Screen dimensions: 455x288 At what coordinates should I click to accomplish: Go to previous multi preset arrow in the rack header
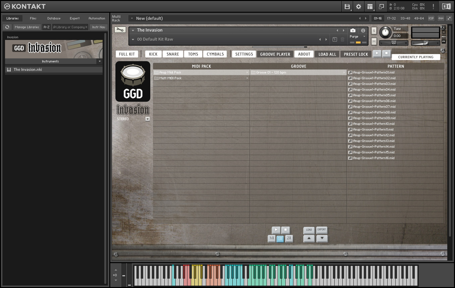(x=360, y=18)
